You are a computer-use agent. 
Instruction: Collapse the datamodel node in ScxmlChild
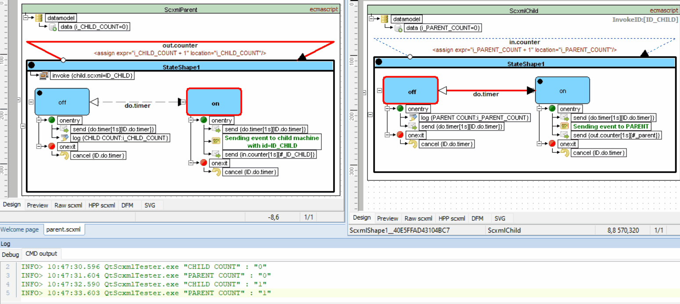[371, 19]
